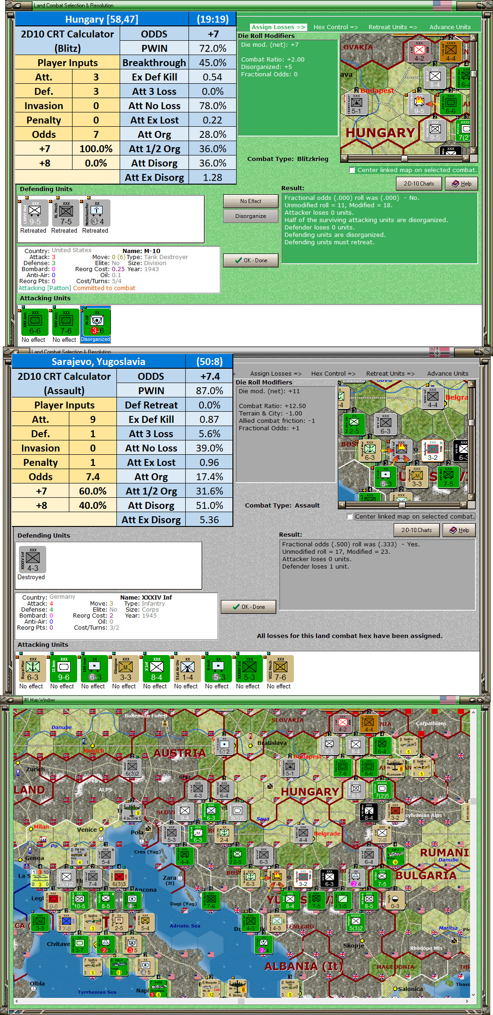Open Retreat Units tab in Sarajevo combat window
The image size is (493, 1015).
(390, 374)
